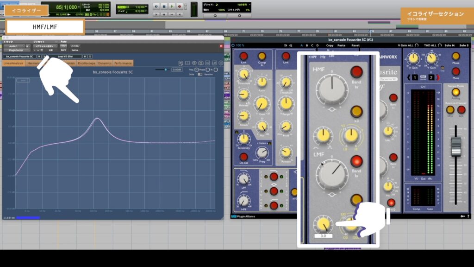The height and width of the screenshot is (267, 474).
Task: Toggle the Mute red button
Action: 455,71
